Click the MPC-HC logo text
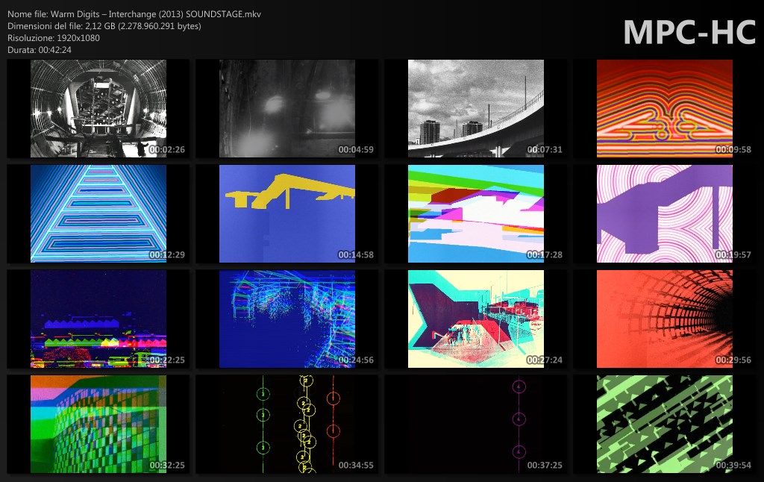764x482 pixels. (x=689, y=33)
